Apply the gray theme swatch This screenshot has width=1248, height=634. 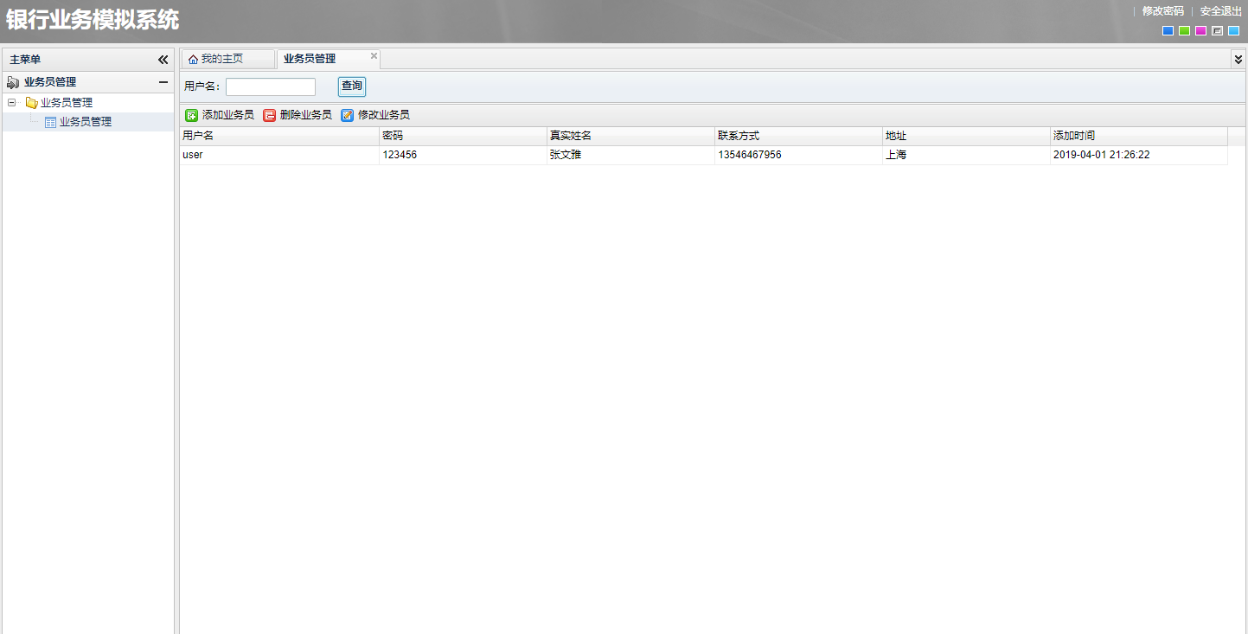[x=1217, y=31]
